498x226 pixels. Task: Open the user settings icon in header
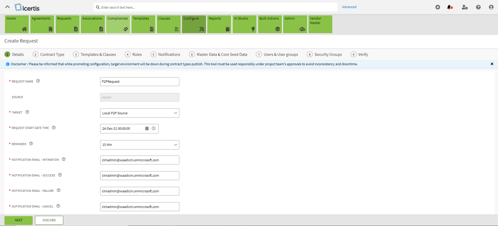465,7
